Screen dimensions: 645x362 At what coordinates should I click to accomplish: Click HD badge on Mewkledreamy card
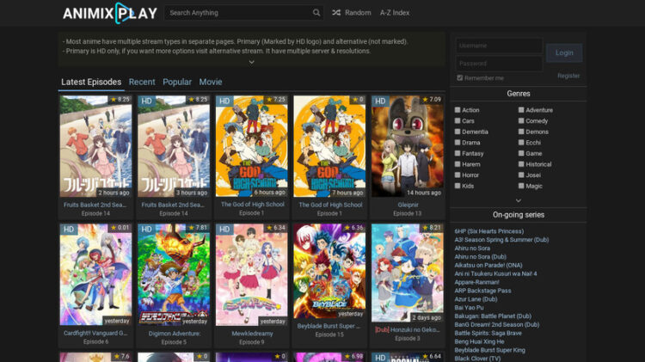224,230
